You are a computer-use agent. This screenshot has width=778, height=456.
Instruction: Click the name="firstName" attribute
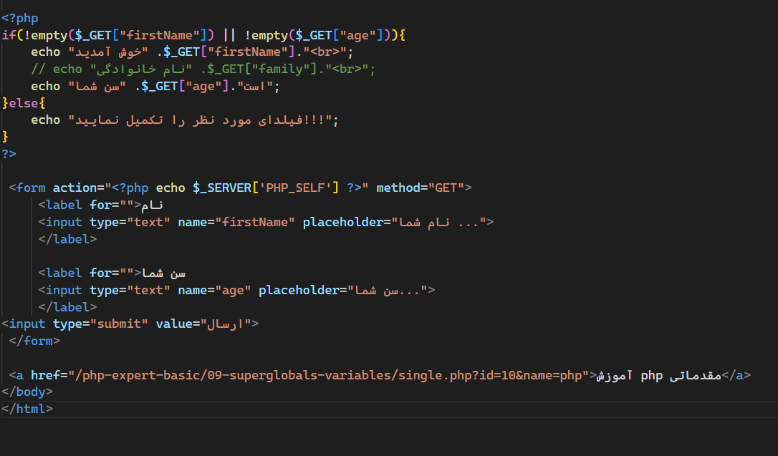click(x=236, y=222)
